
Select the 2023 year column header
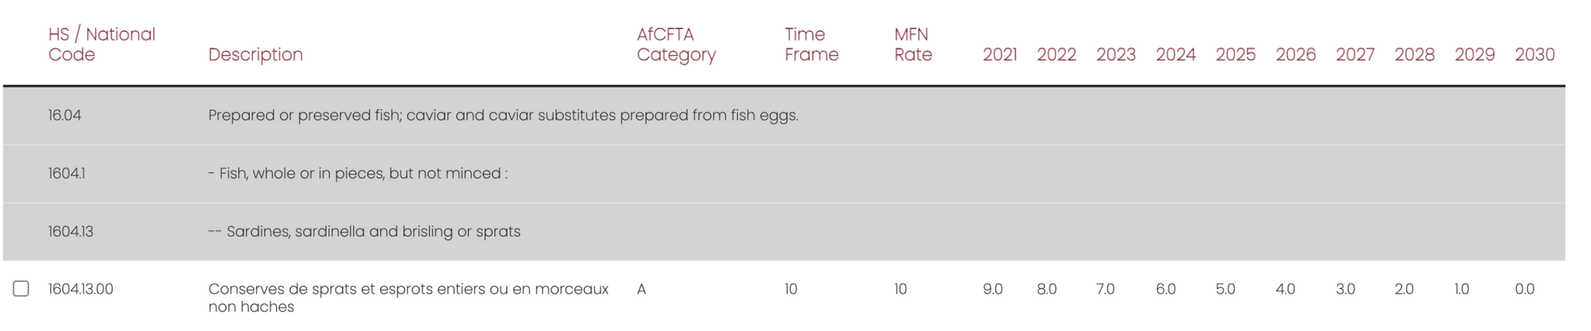coord(1115,54)
